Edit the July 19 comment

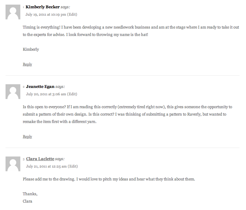tap(72, 14)
